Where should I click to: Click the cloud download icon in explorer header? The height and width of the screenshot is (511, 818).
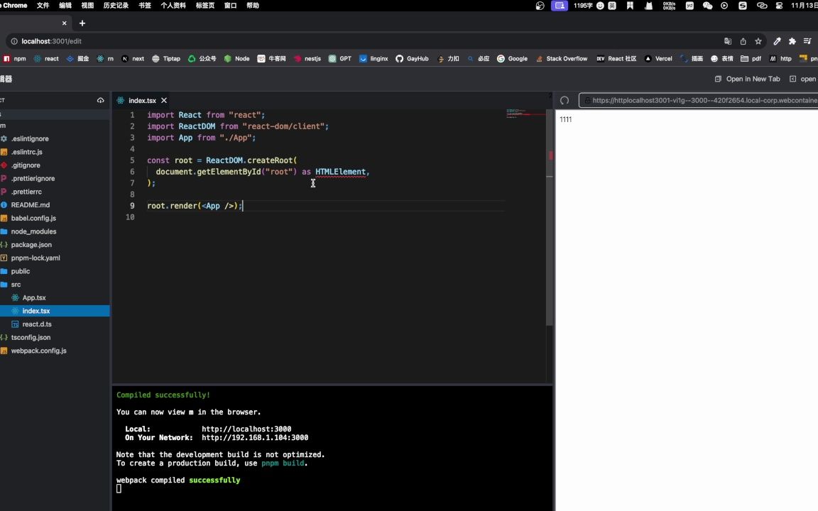[x=100, y=100]
